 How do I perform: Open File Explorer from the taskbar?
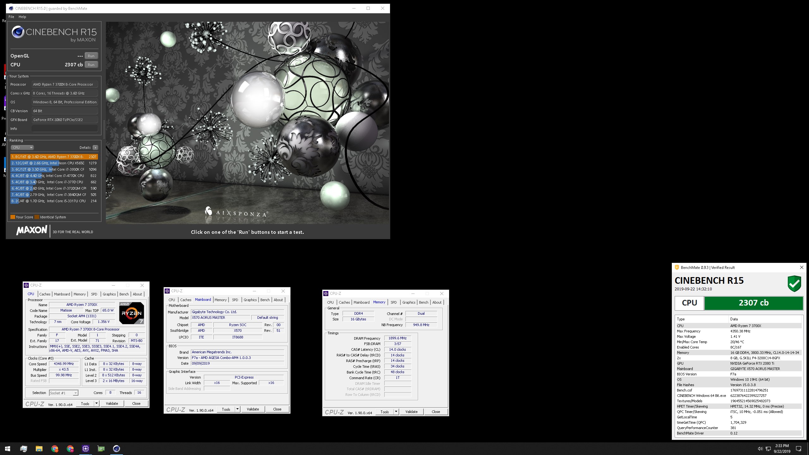click(39, 448)
